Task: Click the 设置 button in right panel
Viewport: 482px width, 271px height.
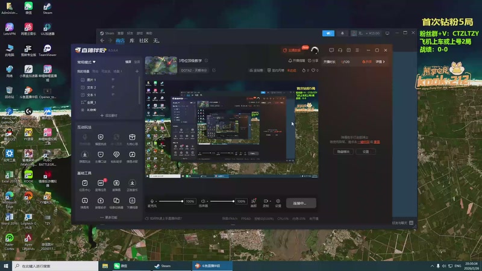Action: coord(366,152)
